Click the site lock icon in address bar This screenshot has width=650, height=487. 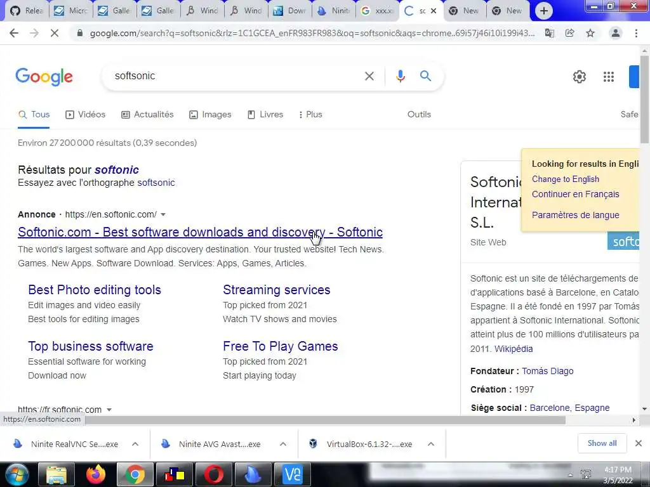(x=81, y=33)
